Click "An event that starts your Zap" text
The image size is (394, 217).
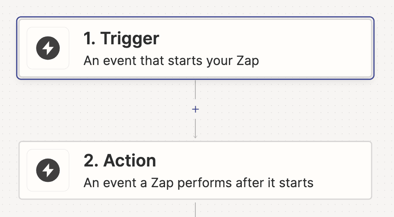(x=171, y=61)
